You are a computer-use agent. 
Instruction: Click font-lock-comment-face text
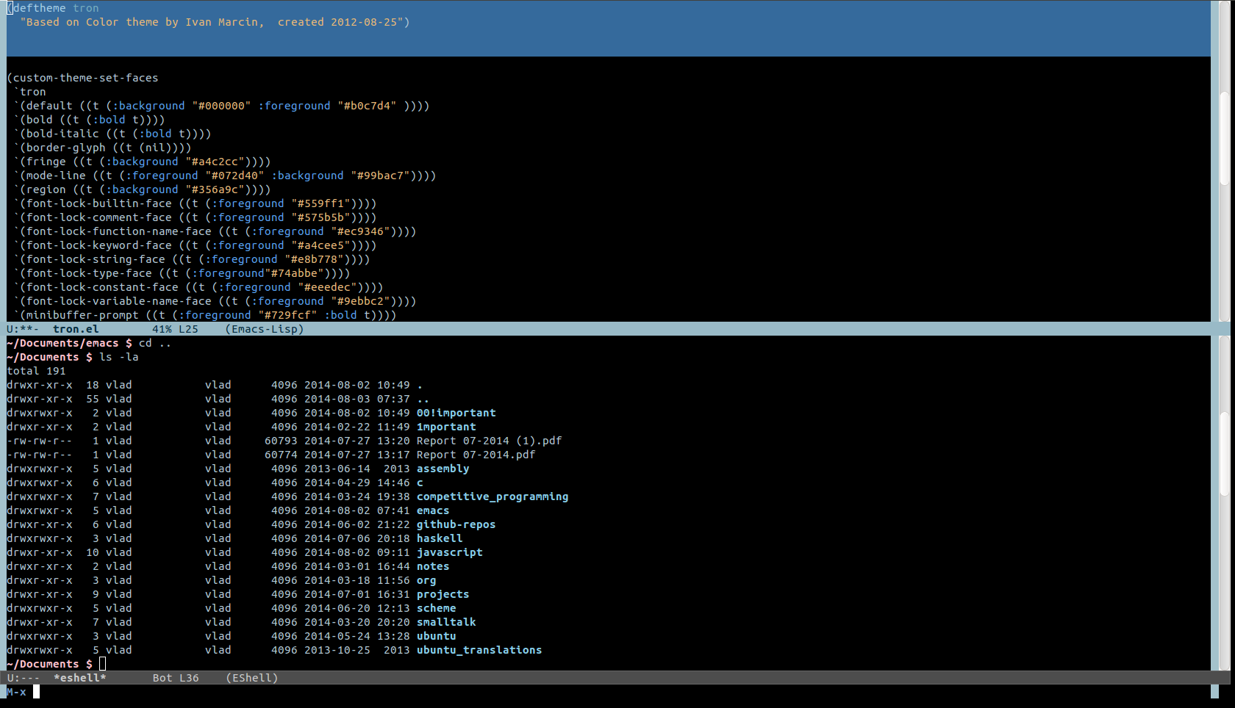[99, 217]
